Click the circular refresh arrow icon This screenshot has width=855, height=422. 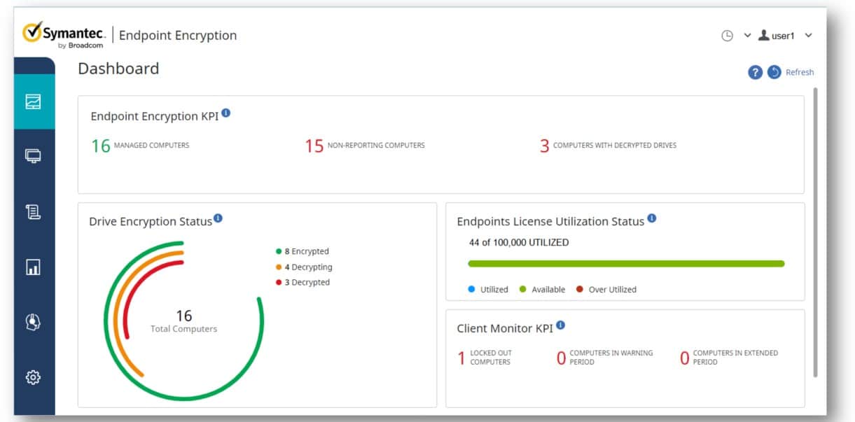774,72
